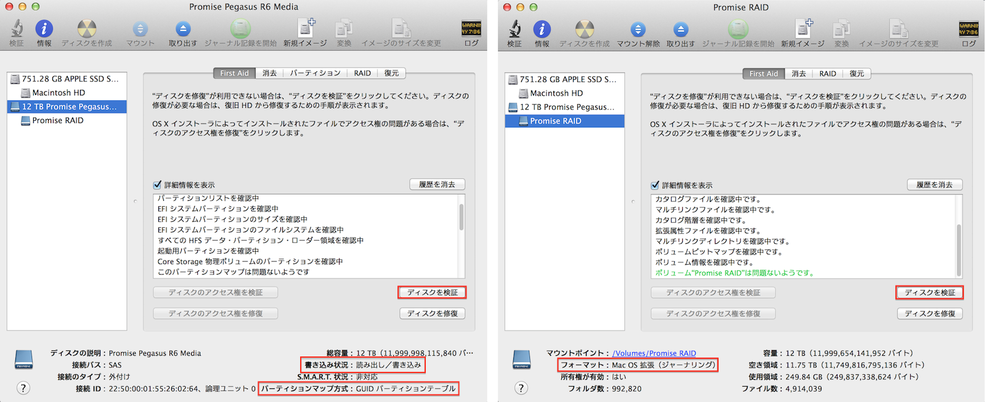This screenshot has width=986, height=402.
Task: Toggle 詳細情報を表示 checkbox in Promise RAID window
Action: [655, 185]
